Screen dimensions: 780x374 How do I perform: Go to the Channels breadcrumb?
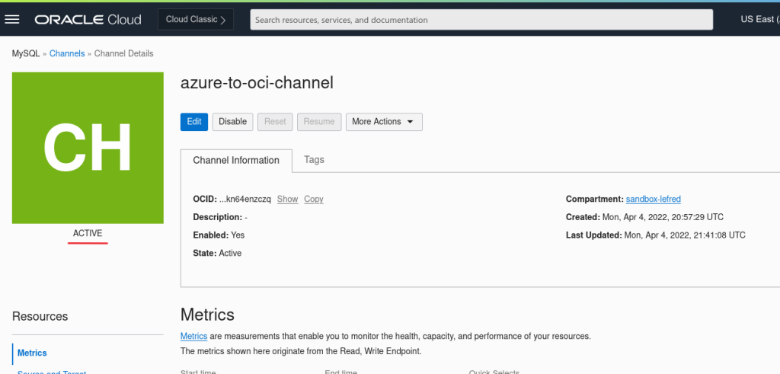click(x=67, y=54)
